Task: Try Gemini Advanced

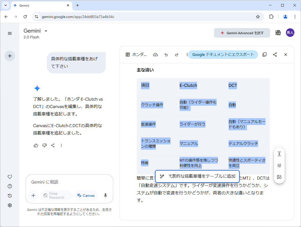Action: (242, 33)
